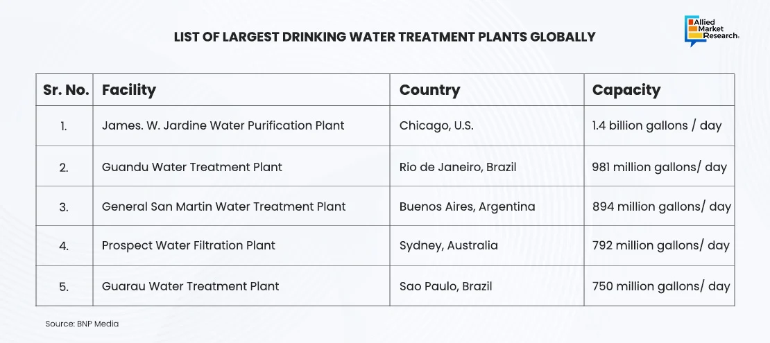The height and width of the screenshot is (343, 770).
Task: Click the Allied Market Research logo
Action: coord(711,31)
